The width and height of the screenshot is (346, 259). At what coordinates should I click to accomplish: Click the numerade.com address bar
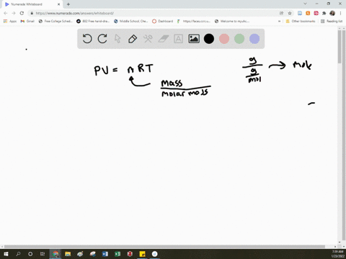point(154,13)
